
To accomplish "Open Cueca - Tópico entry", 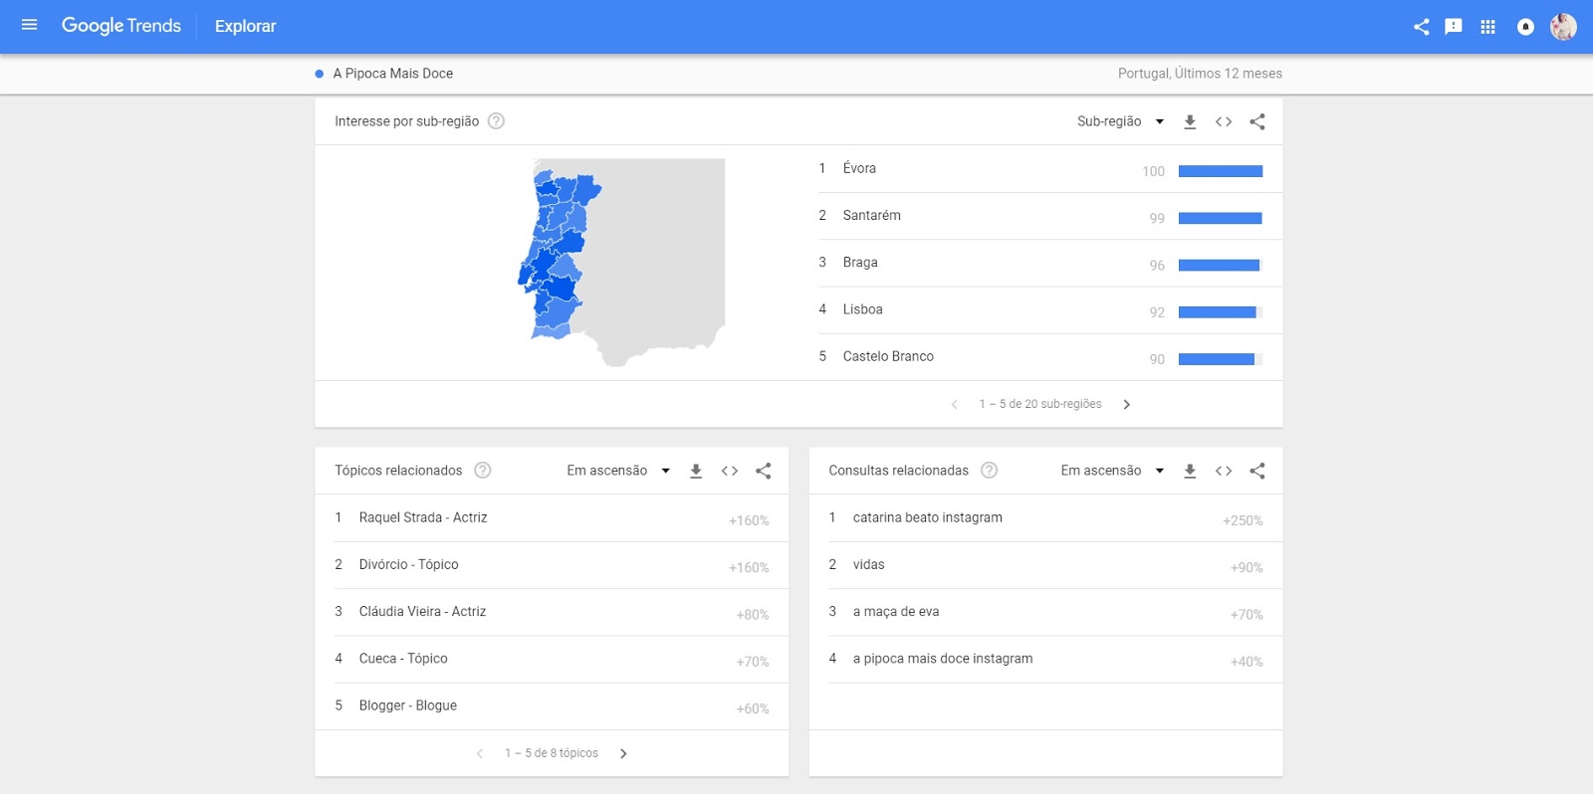I will click(x=552, y=659).
